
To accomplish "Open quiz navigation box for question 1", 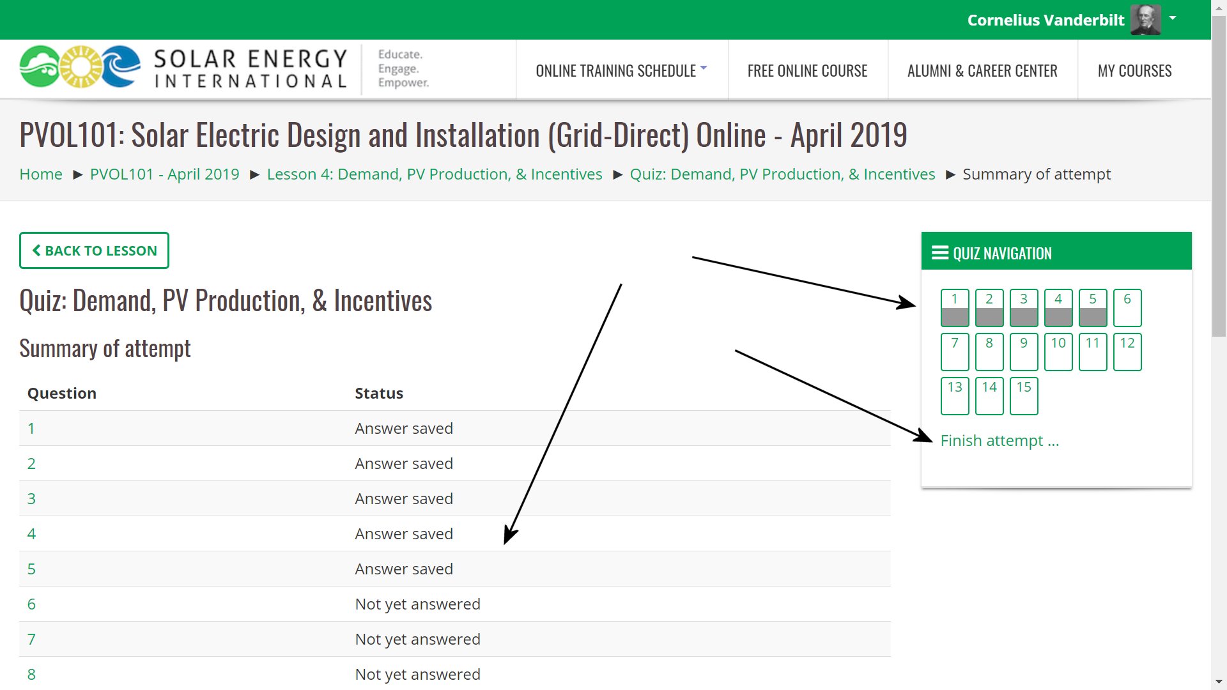I will 955,307.
